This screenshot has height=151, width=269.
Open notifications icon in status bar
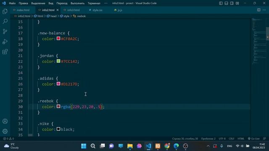pos(264,139)
